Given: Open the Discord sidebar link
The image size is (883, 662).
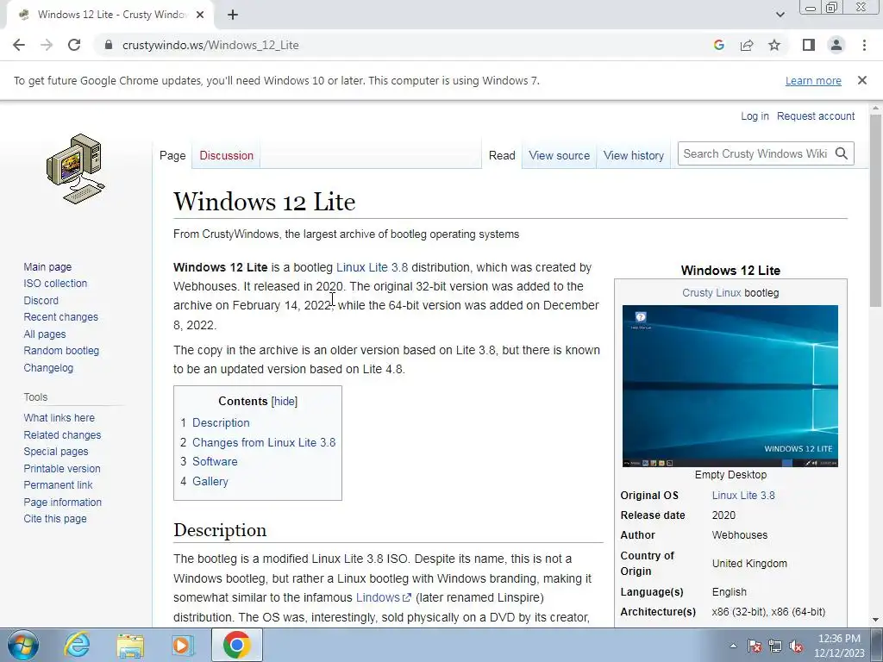Looking at the screenshot, I should pos(41,301).
